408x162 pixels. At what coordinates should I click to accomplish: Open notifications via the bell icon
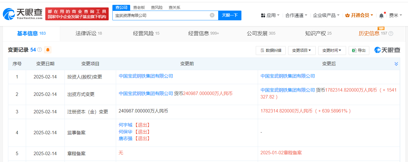(x=381, y=16)
